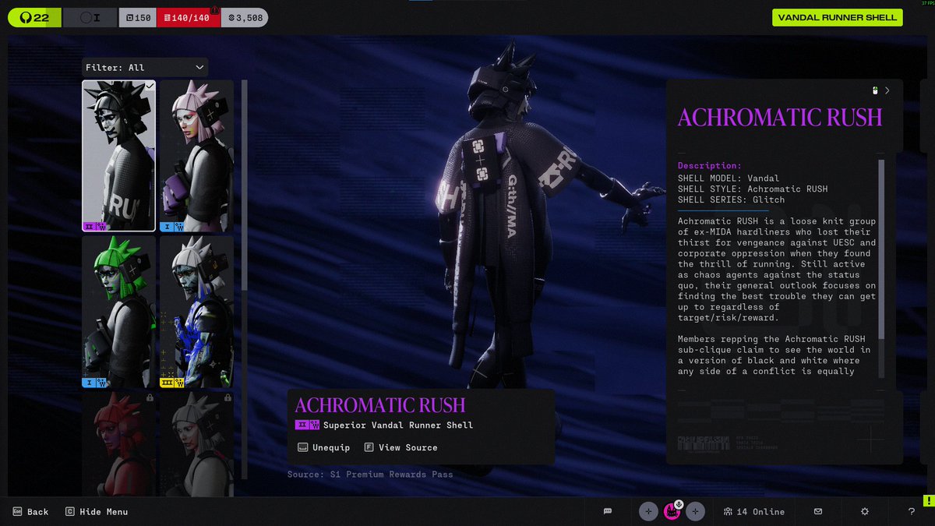935x526 pixels.
Task: Click the Vandal Runner Shell header label
Action: point(836,17)
